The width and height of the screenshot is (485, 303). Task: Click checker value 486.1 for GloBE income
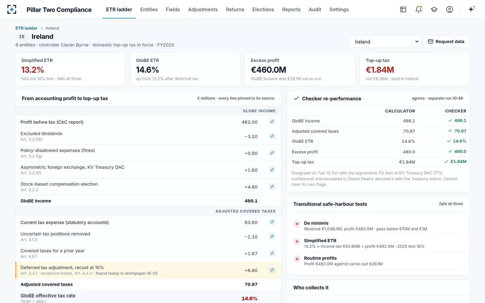[460, 121]
